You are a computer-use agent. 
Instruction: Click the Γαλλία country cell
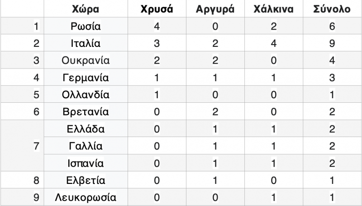[x=86, y=146]
